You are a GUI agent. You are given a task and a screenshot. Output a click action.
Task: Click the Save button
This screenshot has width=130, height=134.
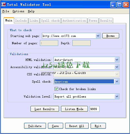pyautogui.click(x=55, y=126)
